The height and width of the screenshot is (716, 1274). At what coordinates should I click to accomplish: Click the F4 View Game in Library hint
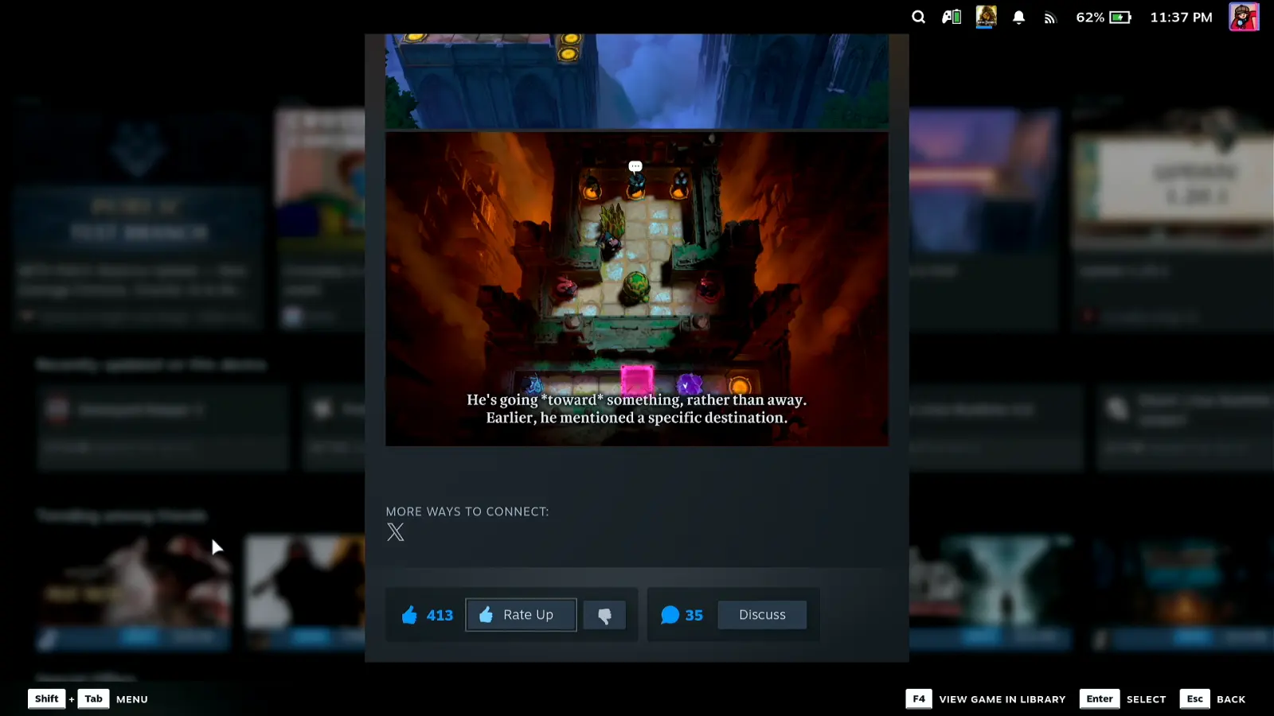pyautogui.click(x=986, y=698)
